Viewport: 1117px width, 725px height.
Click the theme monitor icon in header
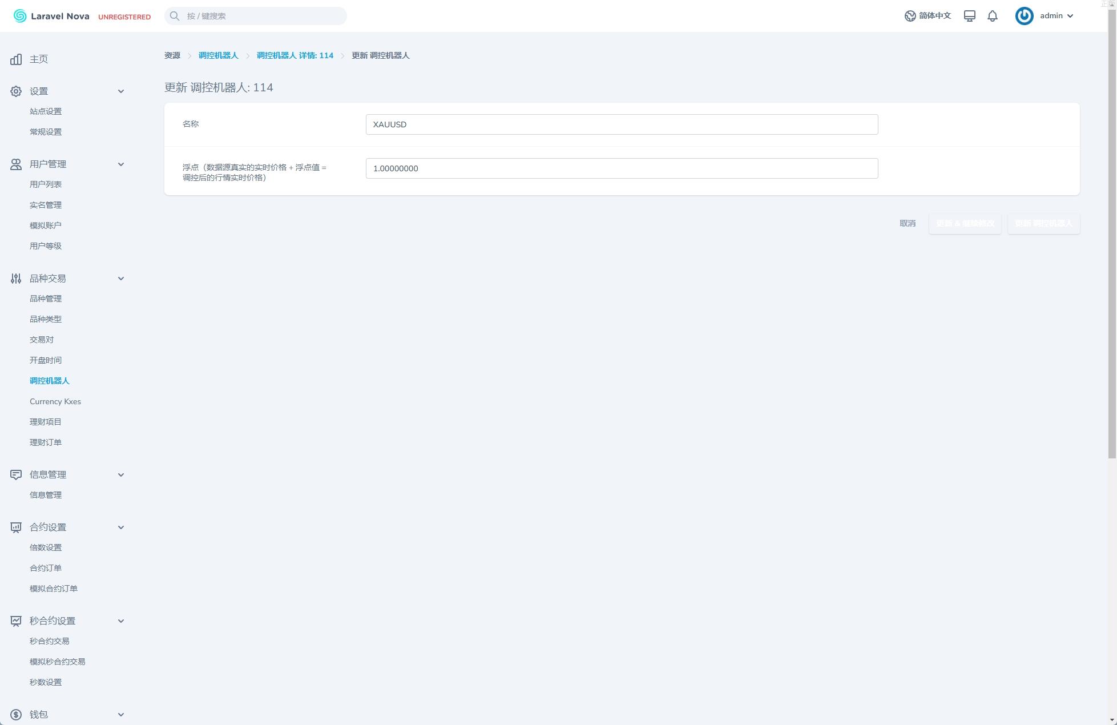[x=970, y=16]
